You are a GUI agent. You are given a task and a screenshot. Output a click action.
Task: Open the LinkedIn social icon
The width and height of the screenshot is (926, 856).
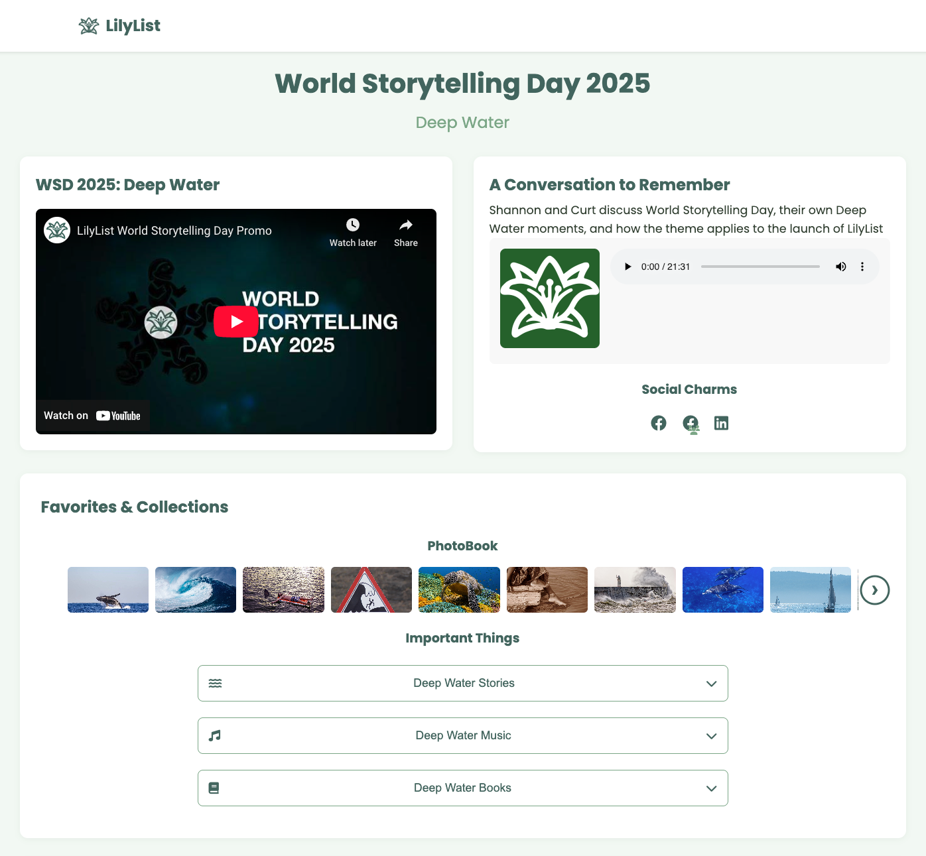721,423
